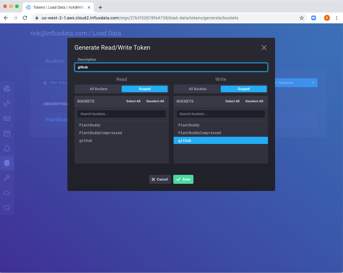Open the Data Explorer graph icon in sidebar
This screenshot has height=273, width=343.
[x=7, y=103]
